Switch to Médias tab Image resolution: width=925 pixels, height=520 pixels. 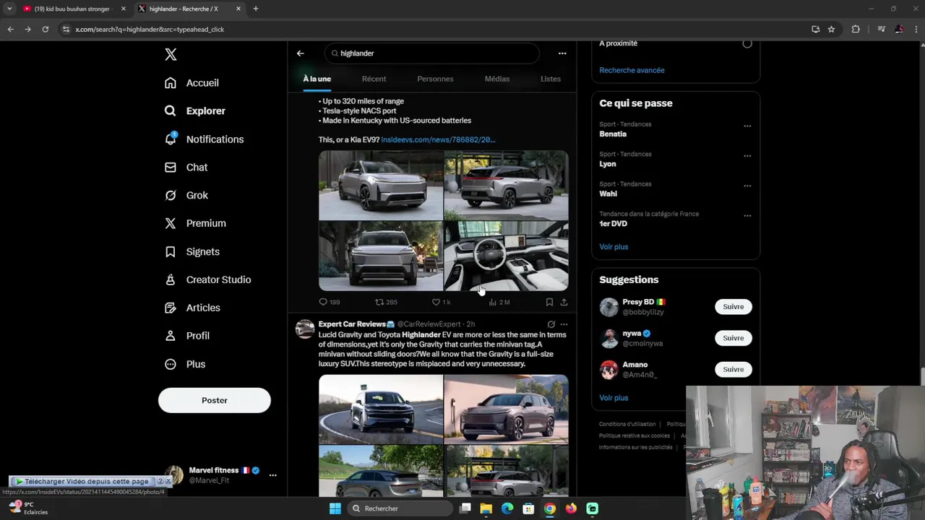[496, 79]
